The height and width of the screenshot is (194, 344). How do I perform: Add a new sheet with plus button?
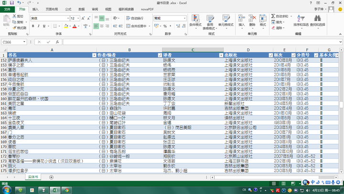point(51,177)
